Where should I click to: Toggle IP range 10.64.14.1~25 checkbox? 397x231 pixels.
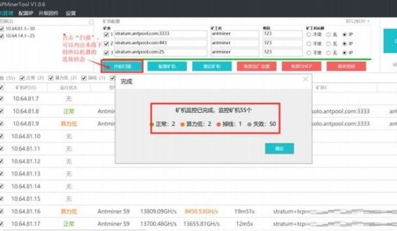pos(2,36)
